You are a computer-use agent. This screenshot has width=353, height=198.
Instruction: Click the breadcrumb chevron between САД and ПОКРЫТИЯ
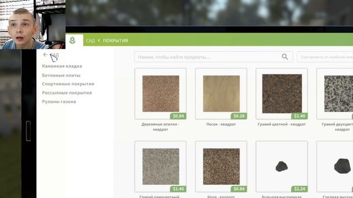tap(99, 40)
